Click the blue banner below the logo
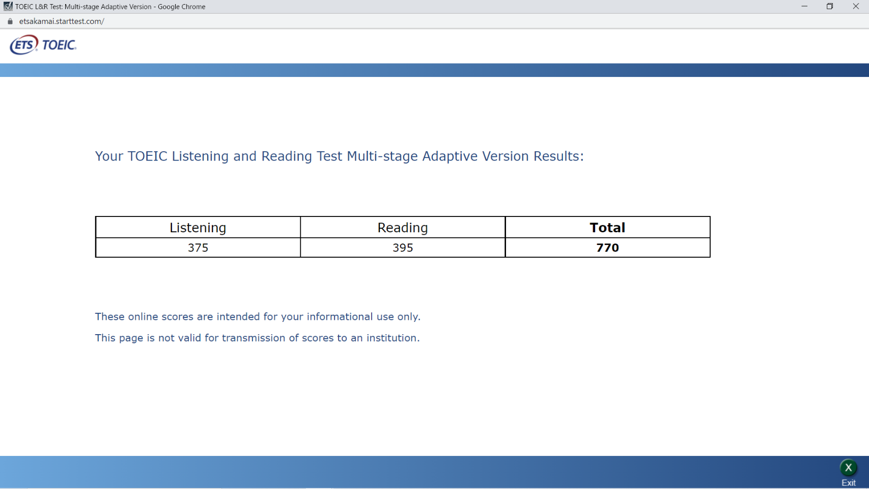The height and width of the screenshot is (489, 869). [x=434, y=70]
